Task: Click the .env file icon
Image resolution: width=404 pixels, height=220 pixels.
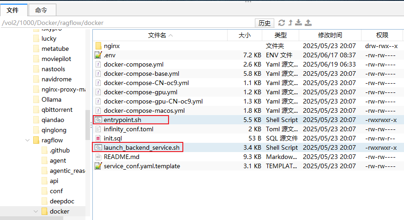Action: (98, 55)
